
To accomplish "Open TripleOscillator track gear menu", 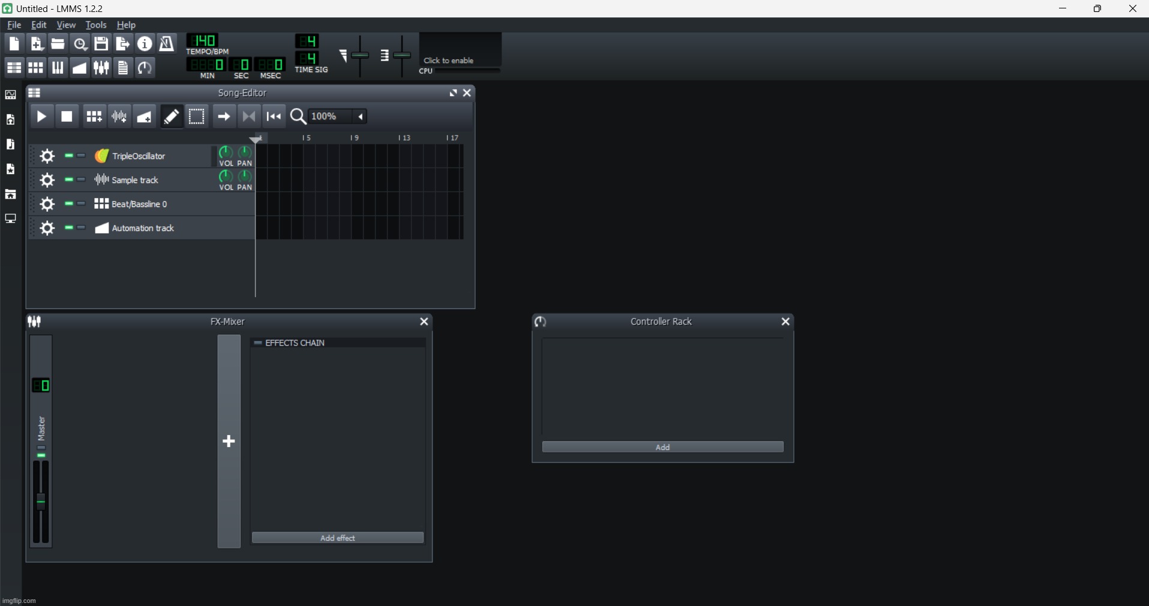I will tap(47, 157).
